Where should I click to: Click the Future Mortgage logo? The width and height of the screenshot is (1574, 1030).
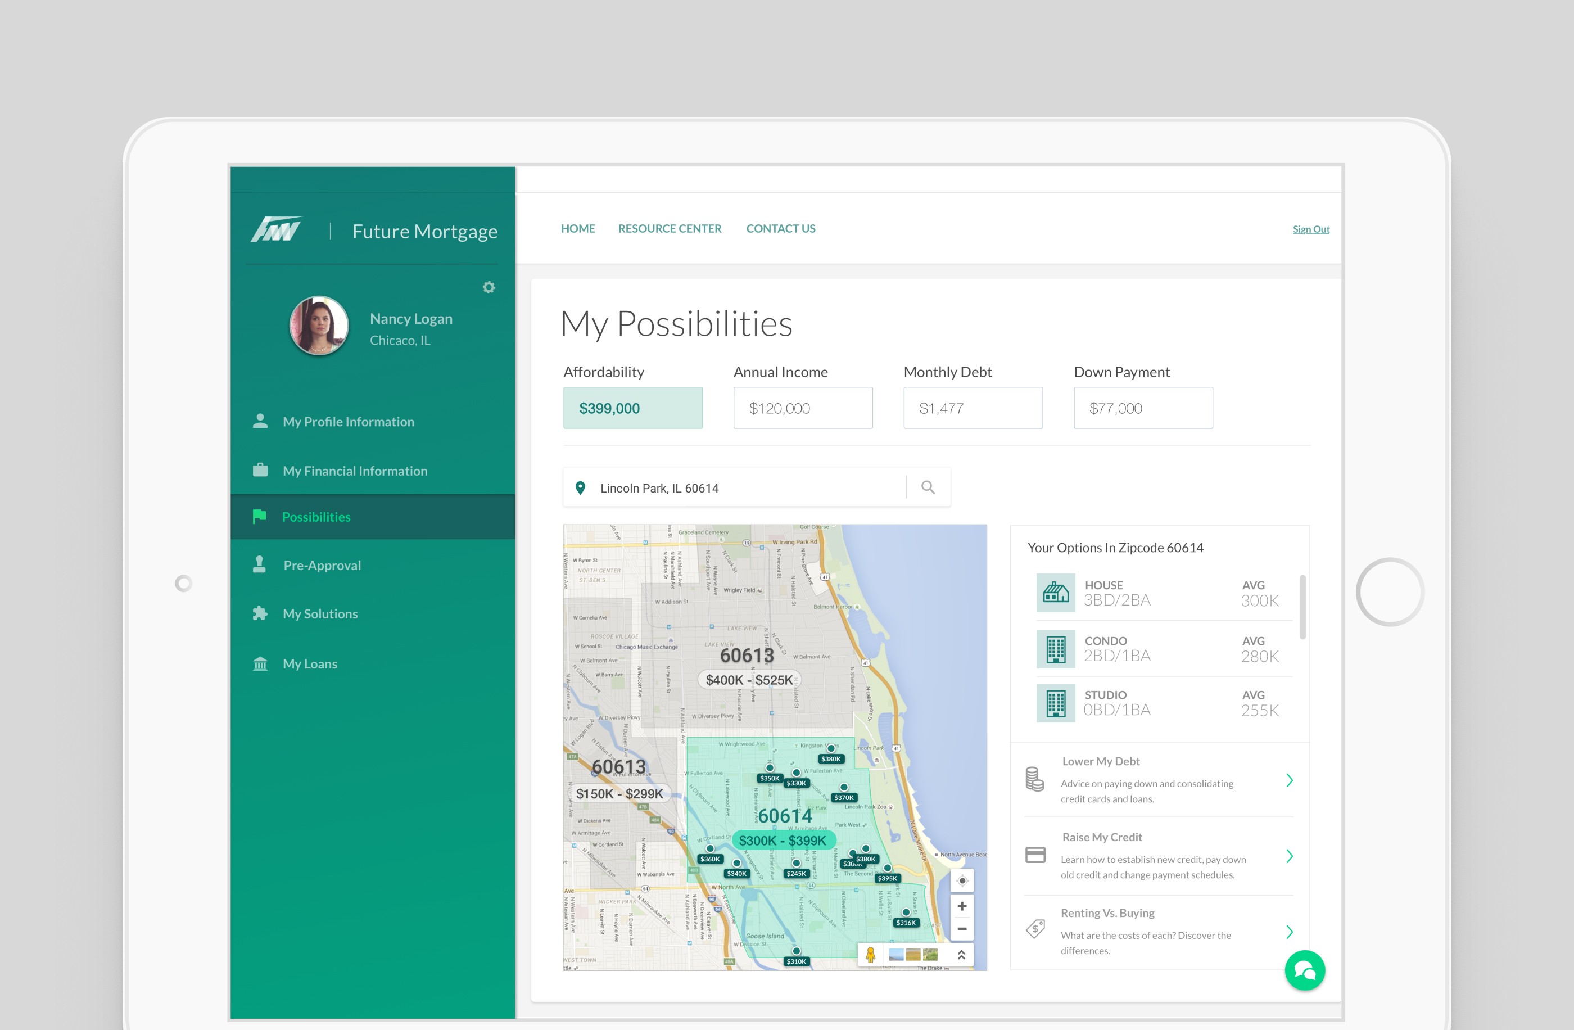tap(276, 230)
